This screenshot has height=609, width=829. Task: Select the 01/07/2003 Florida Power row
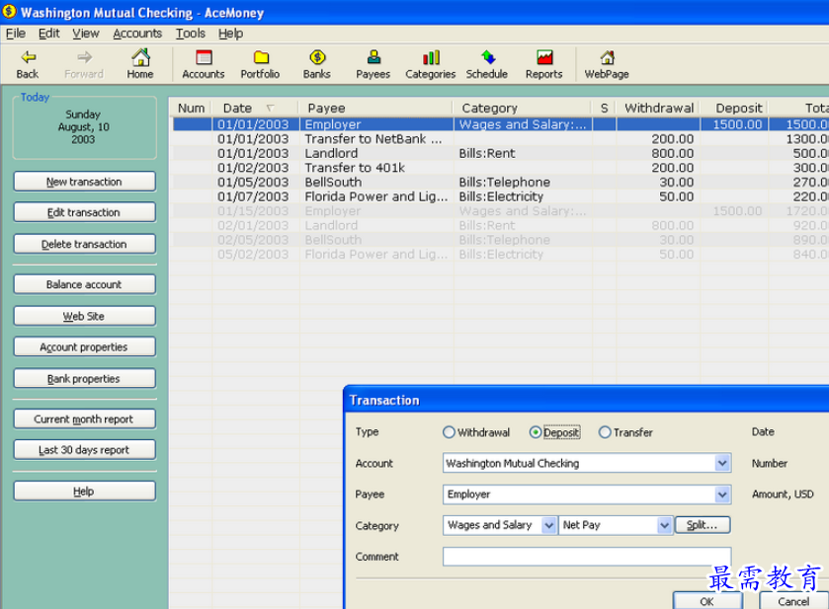tap(500, 196)
